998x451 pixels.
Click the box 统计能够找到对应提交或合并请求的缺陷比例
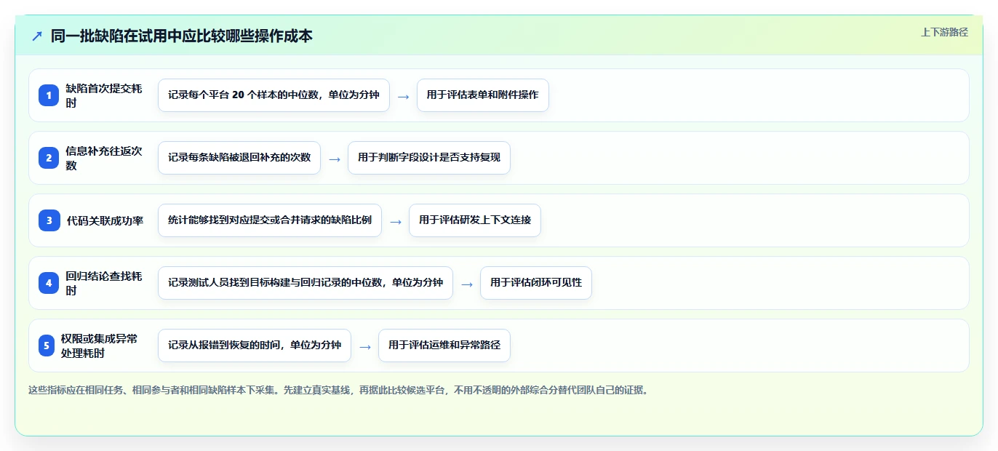[270, 220]
